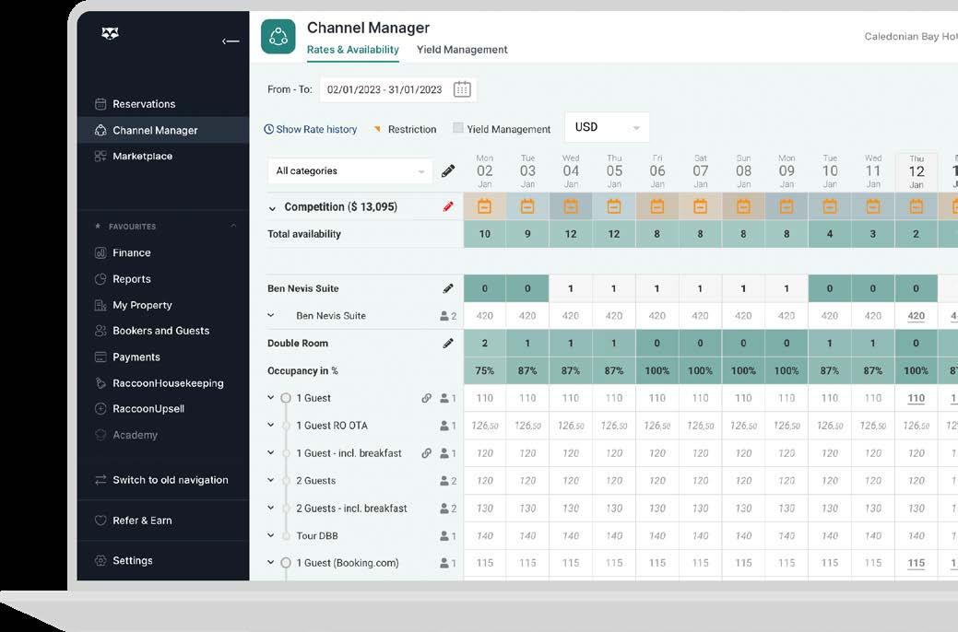Click Total availability 10 on Mon 02

pos(484,234)
